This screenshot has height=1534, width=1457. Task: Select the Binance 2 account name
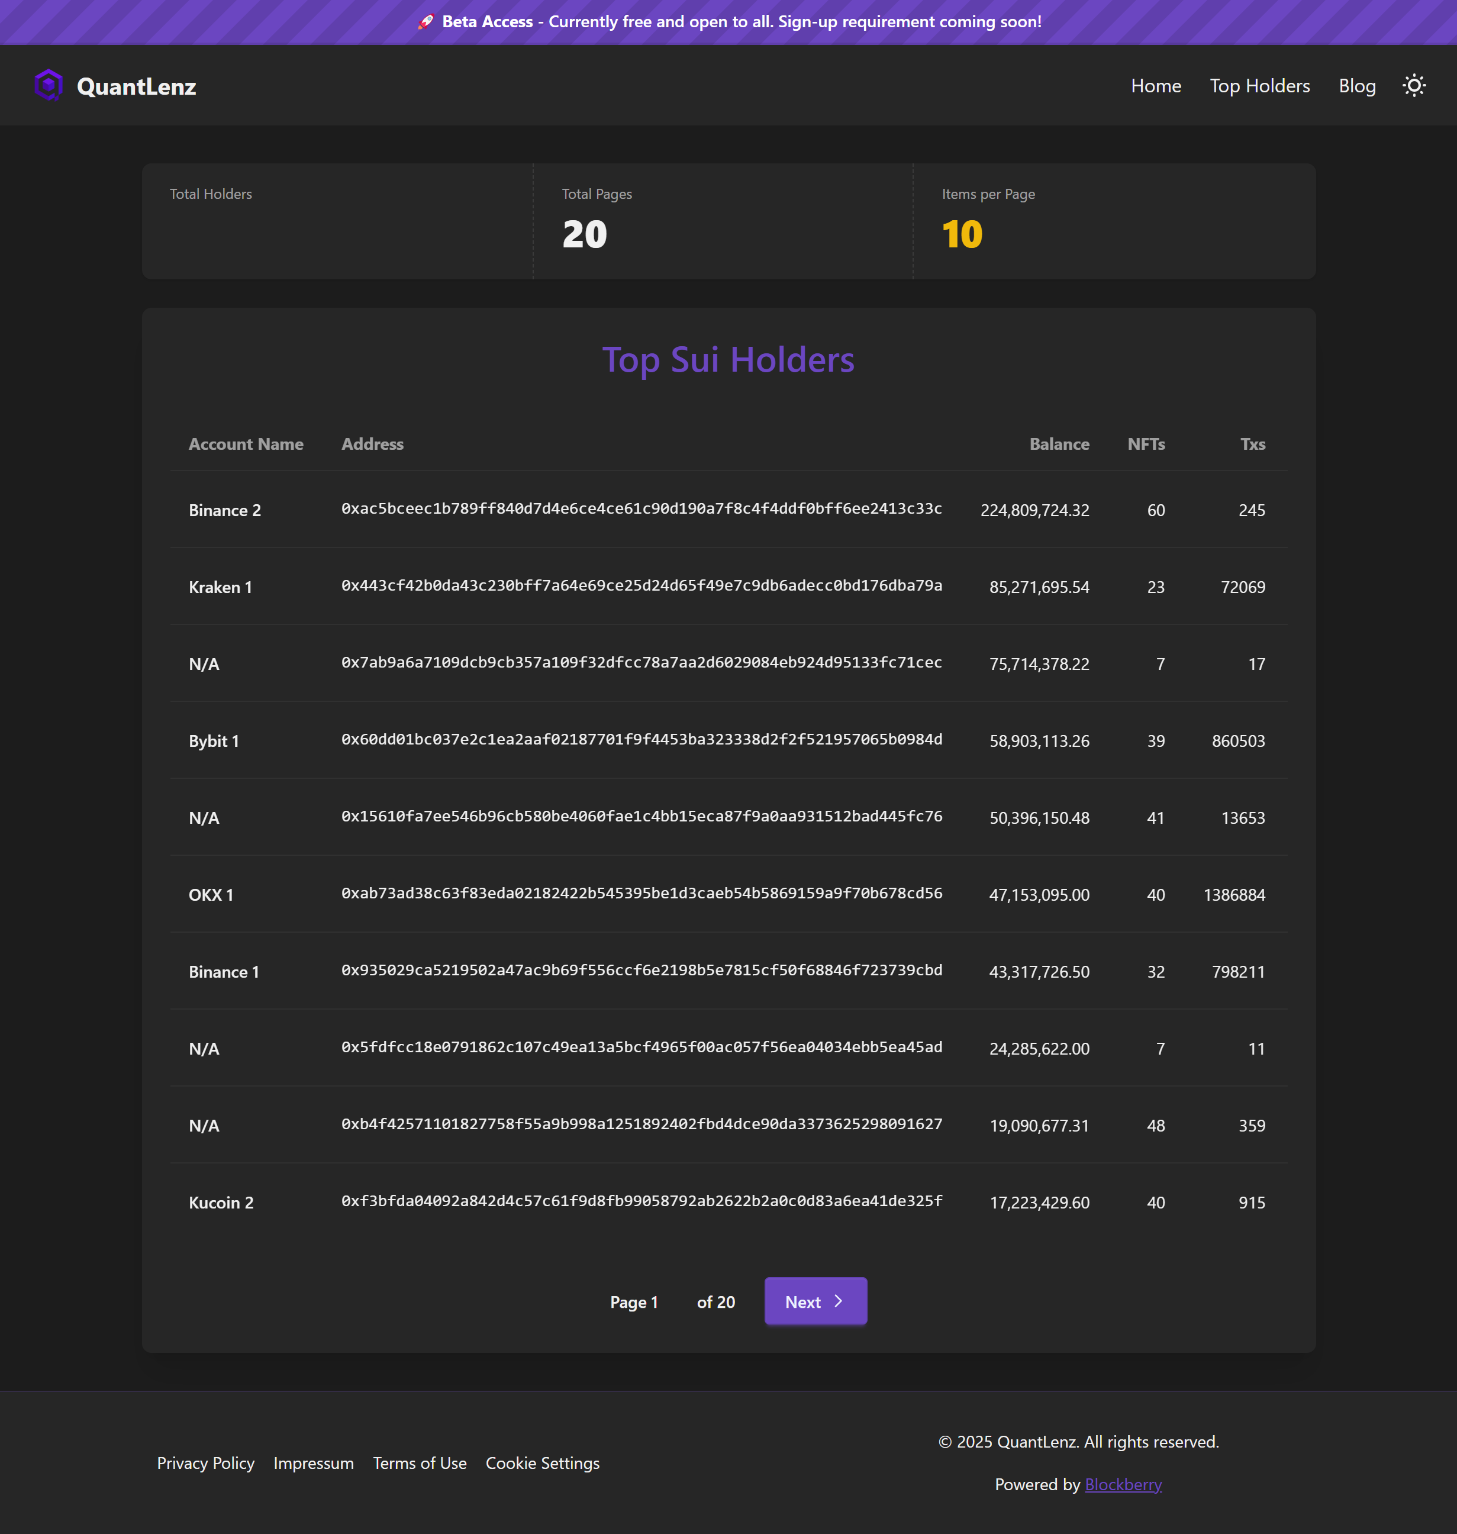[225, 510]
